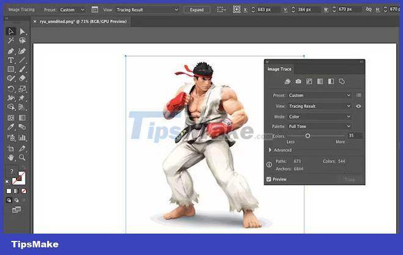The width and height of the screenshot is (403, 255).
Task: Swap fill and stroke colors
Action: pyautogui.click(x=23, y=168)
